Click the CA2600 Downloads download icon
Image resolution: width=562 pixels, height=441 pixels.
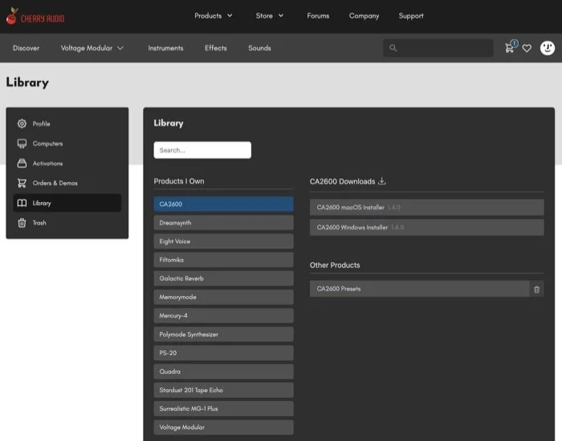point(382,180)
